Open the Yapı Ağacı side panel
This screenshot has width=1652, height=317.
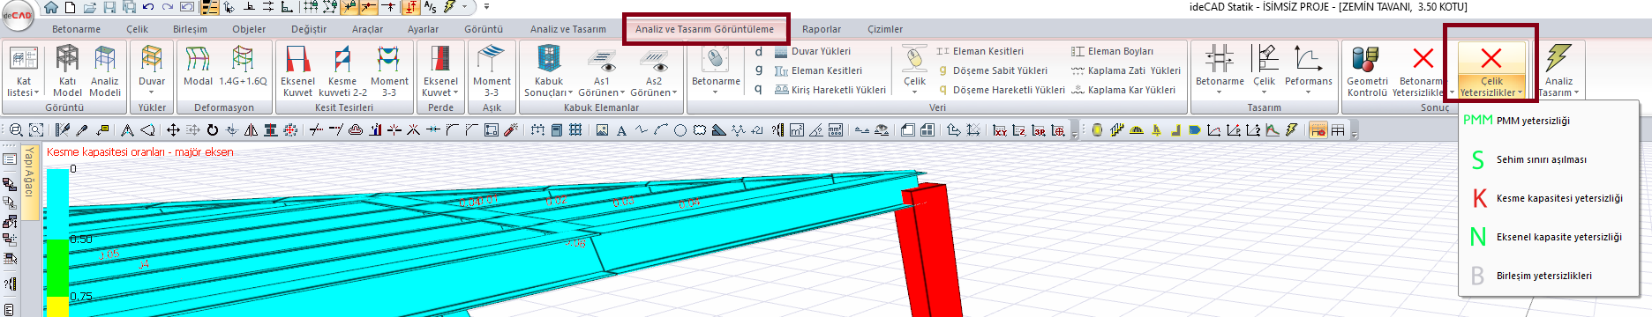coord(29,173)
